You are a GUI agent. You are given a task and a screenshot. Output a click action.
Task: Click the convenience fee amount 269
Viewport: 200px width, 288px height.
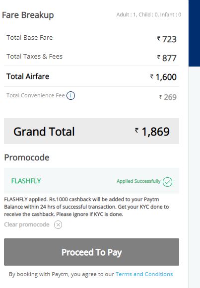coord(168,97)
